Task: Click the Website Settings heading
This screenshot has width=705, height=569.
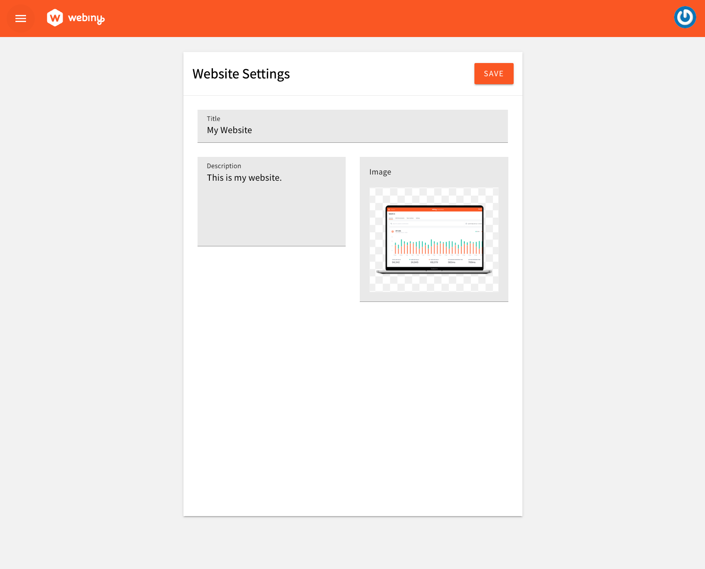Action: 241,74
